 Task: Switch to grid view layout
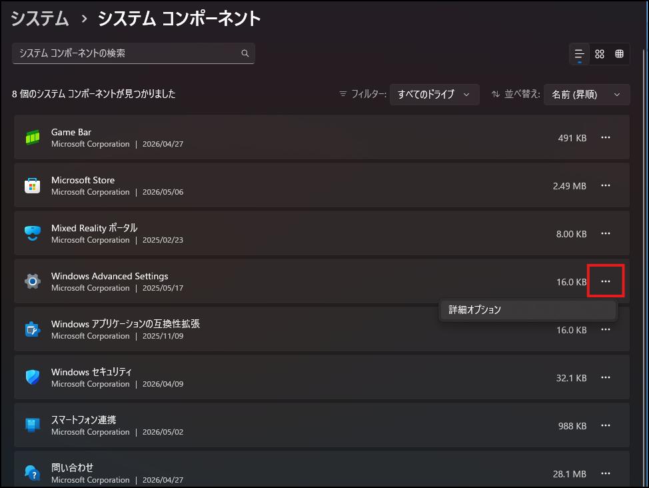(599, 54)
